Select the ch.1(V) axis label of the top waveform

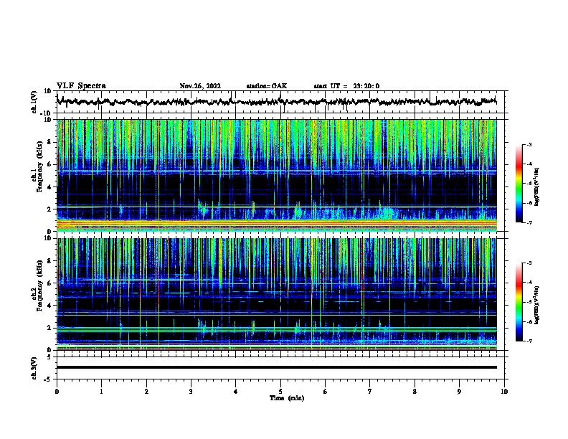coord(34,102)
